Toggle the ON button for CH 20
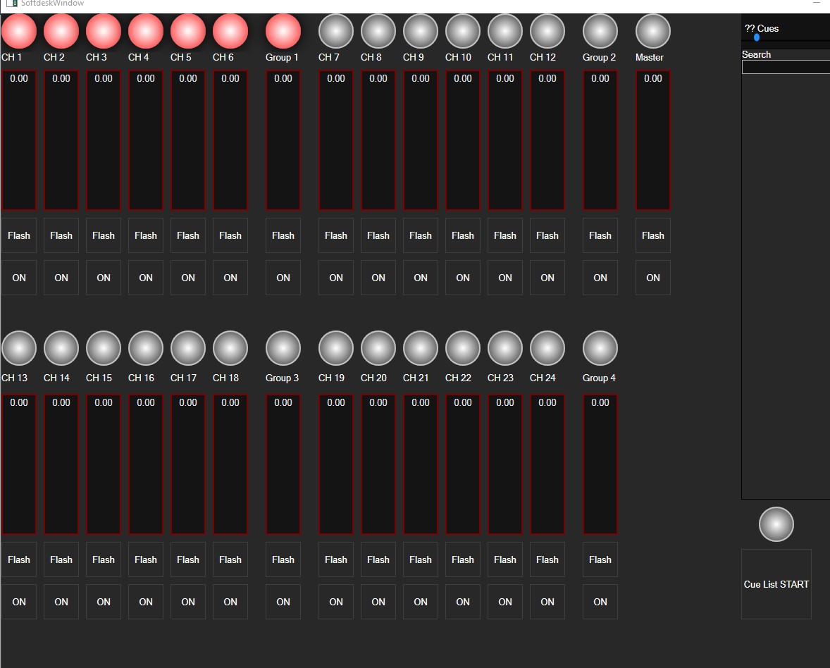Screen dimensions: 830x668 378,602
